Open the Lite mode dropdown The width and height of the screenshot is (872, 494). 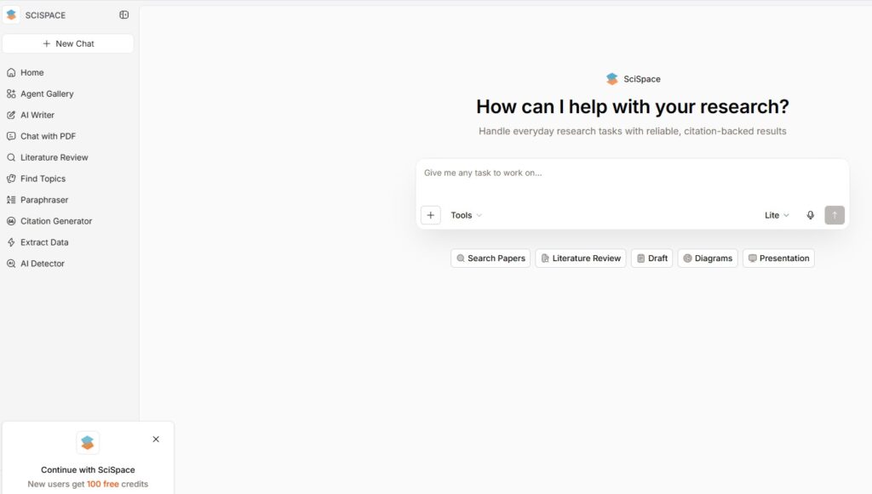click(777, 215)
